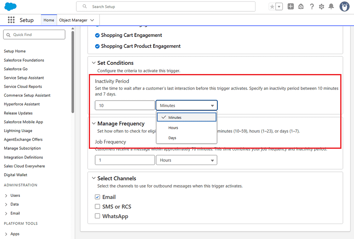Image resolution: width=354 pixels, height=239 pixels.
Task: Open Service Setup Assistant
Action: tap(24, 77)
